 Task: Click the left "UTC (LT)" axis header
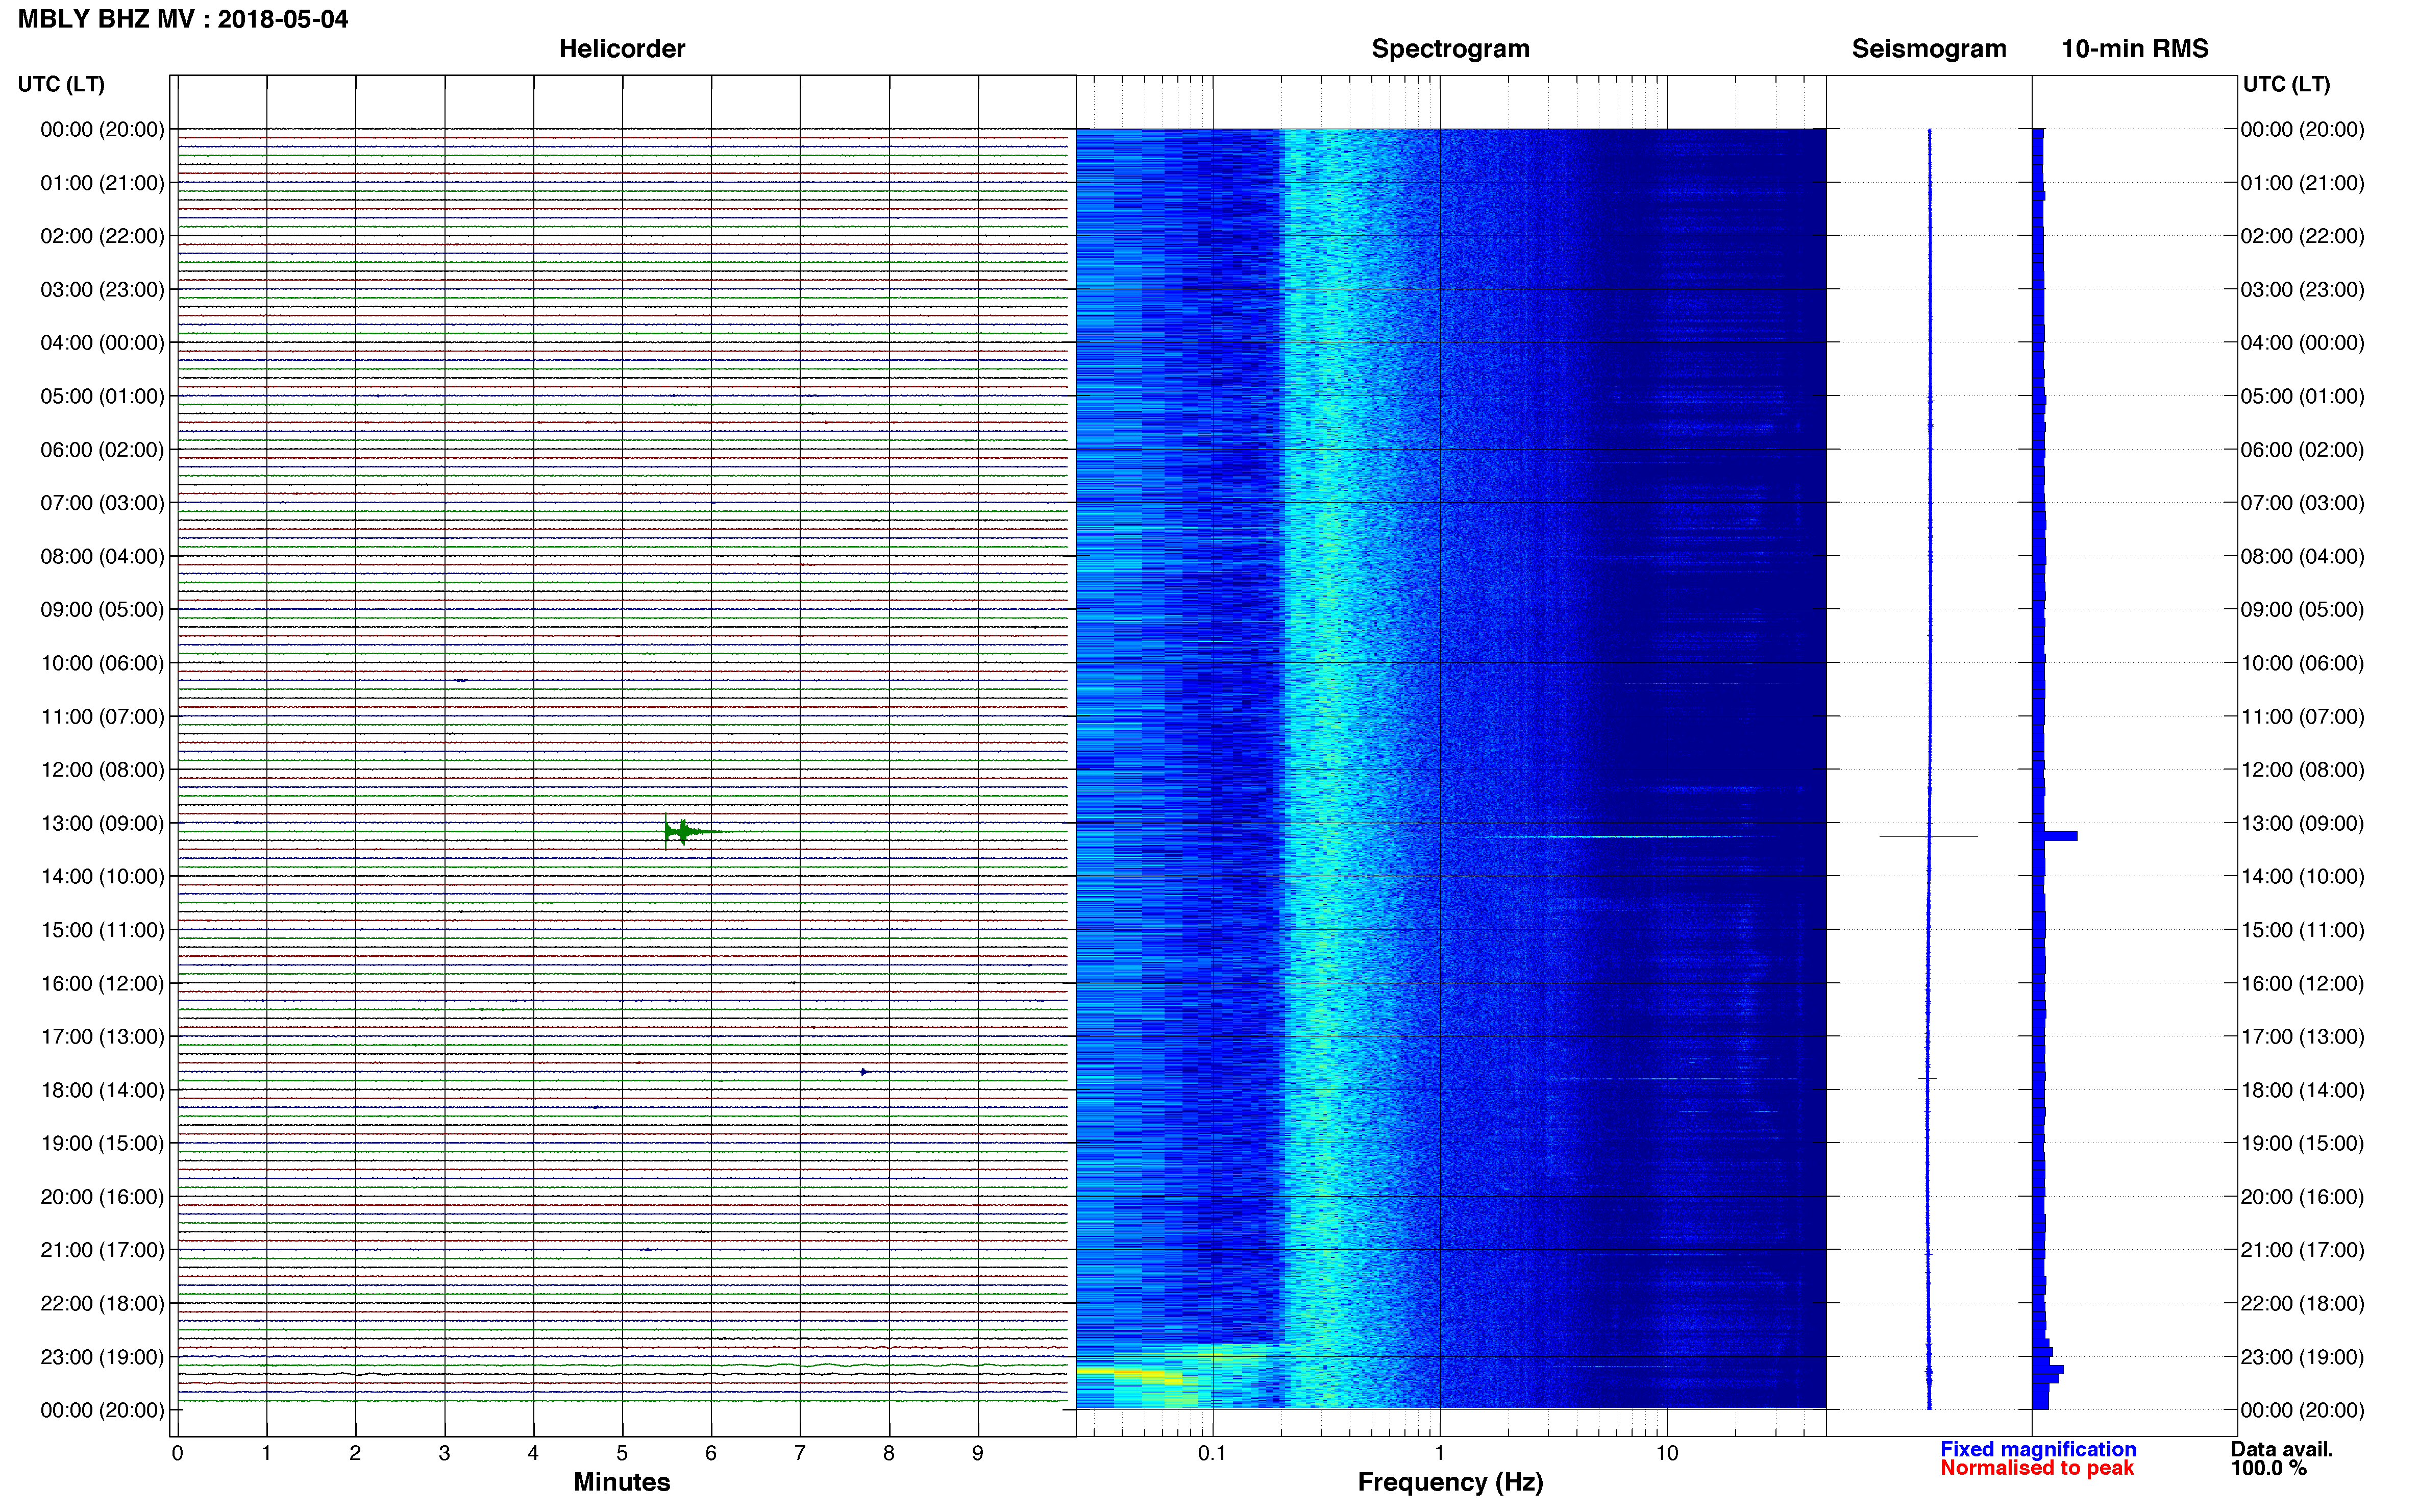pos(61,84)
